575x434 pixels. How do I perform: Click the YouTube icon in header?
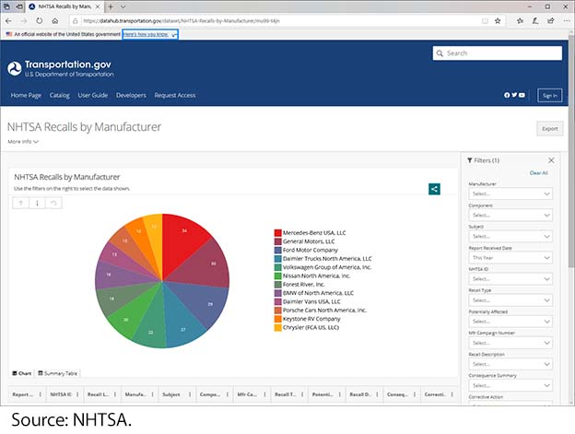pos(522,95)
